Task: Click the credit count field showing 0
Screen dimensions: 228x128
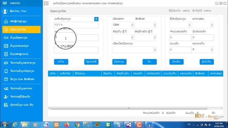Action: click(x=180, y=37)
